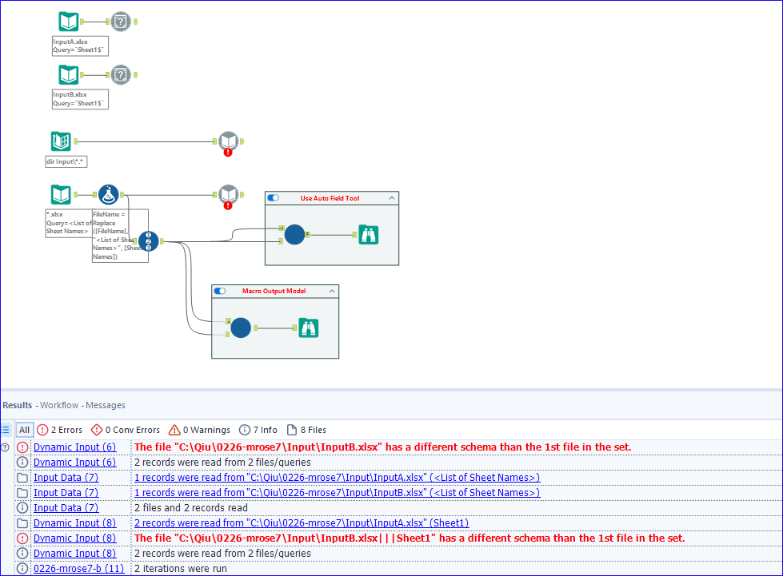Screen dimensions: 783x576
Task: Select the Union tool in the workflow
Action: pyautogui.click(x=149, y=240)
